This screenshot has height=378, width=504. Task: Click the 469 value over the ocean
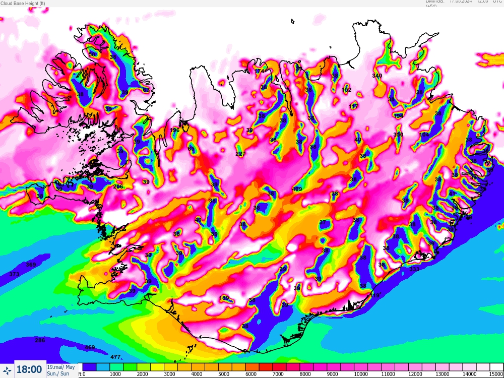click(90, 347)
